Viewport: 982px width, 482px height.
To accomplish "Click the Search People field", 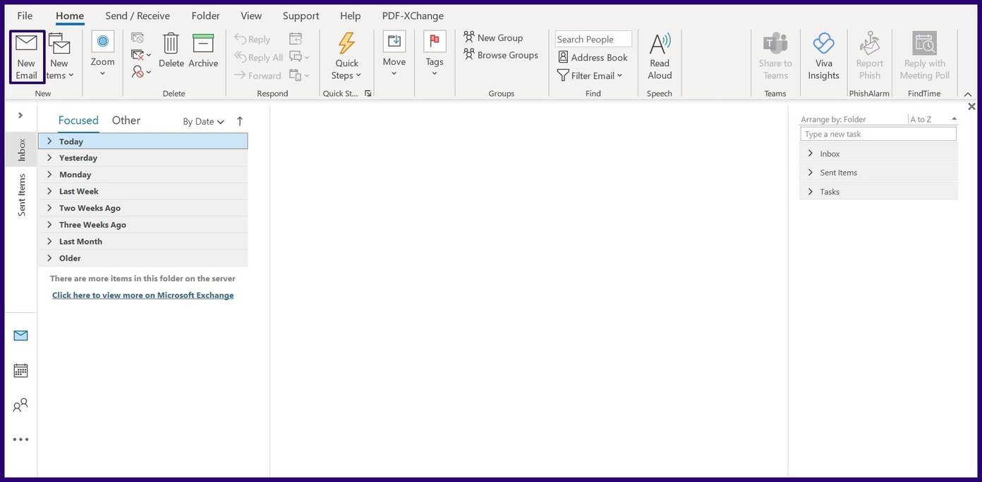I will (593, 39).
